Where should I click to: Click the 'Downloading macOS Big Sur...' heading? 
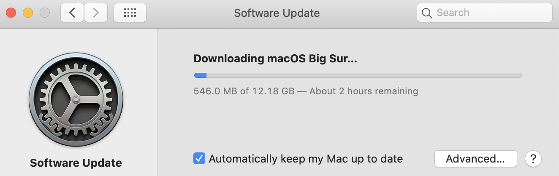[275, 59]
